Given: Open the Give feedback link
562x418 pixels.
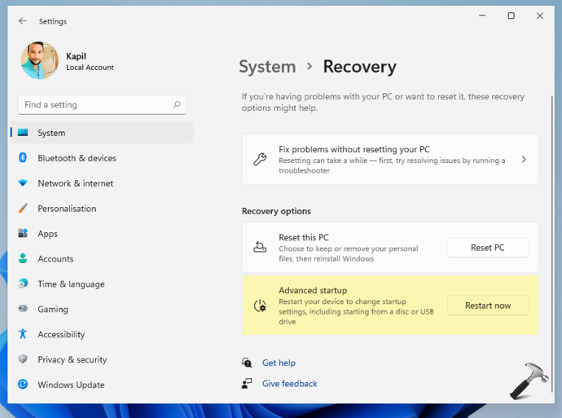Looking at the screenshot, I should [x=289, y=384].
